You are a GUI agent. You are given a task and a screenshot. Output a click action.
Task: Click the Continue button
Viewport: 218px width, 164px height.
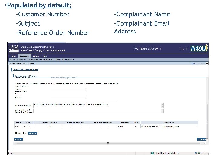[201, 139]
